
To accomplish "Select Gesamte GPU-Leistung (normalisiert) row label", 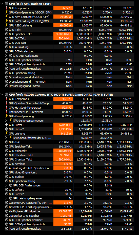I will [30, 207].
